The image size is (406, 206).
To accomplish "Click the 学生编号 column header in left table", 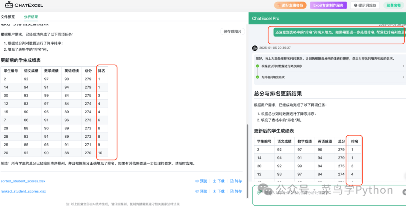I will tap(11, 71).
